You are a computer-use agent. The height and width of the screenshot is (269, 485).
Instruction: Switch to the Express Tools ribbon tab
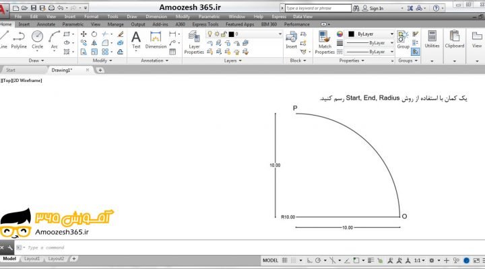[x=205, y=24]
